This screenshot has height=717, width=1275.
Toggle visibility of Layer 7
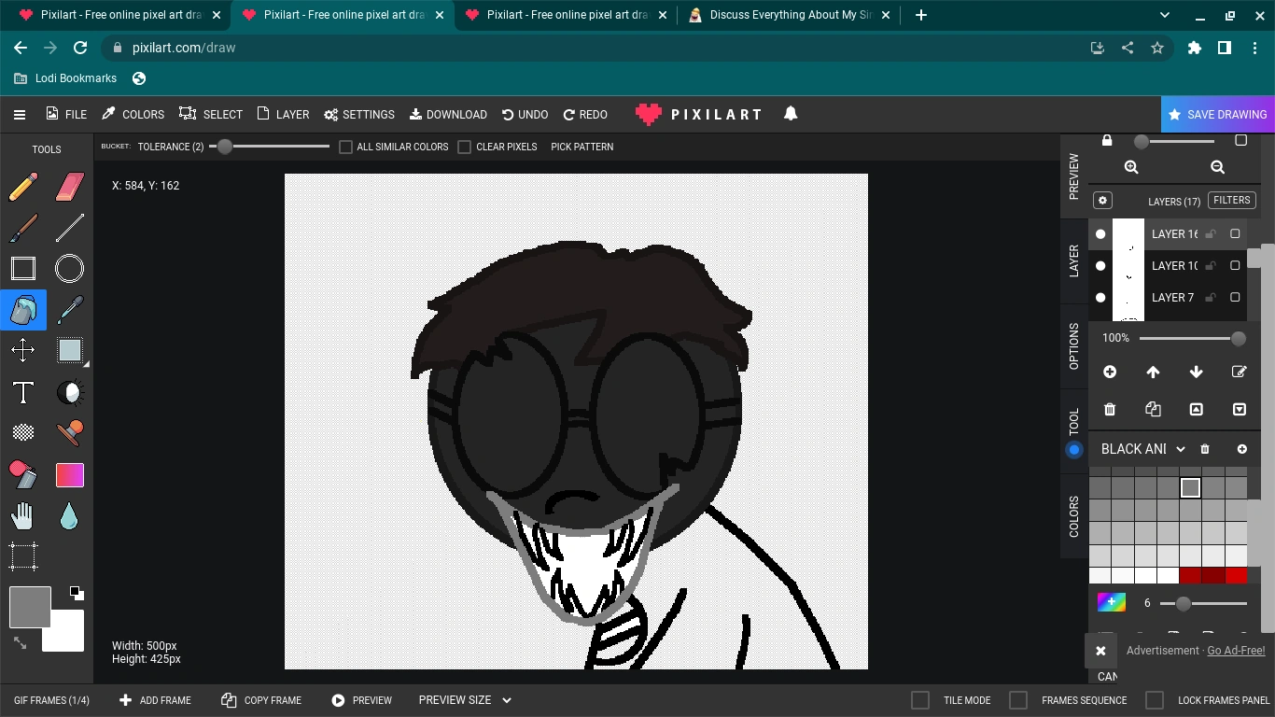tap(1100, 297)
